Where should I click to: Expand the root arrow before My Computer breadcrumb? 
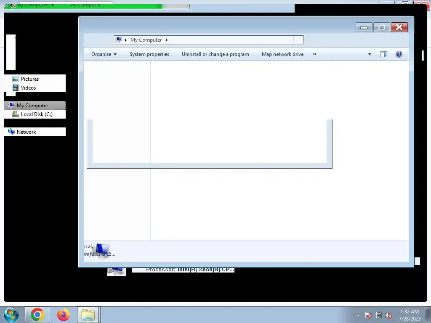click(125, 40)
